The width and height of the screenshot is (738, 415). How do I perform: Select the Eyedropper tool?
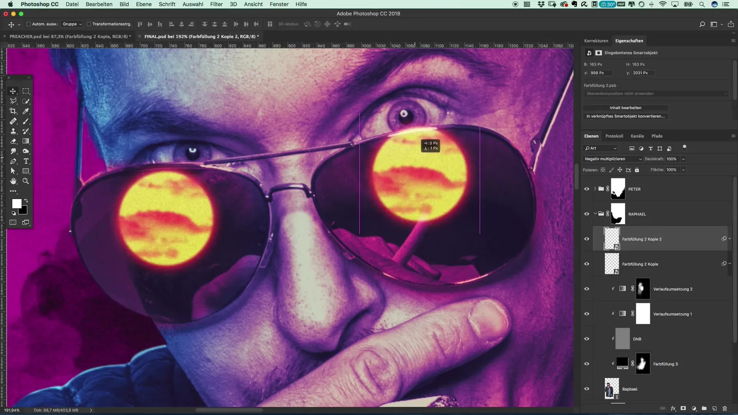coord(26,111)
